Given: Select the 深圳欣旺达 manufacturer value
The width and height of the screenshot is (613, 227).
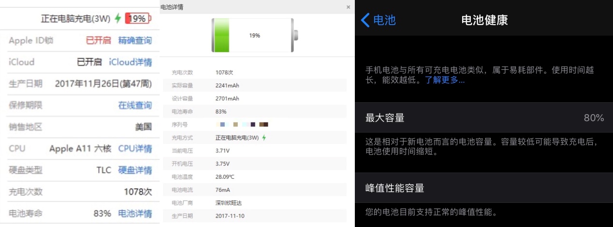Looking at the screenshot, I should [x=228, y=203].
